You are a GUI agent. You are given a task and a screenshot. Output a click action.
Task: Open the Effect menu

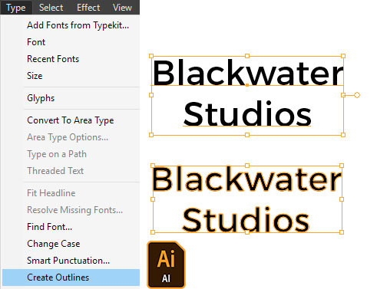pyautogui.click(x=88, y=8)
